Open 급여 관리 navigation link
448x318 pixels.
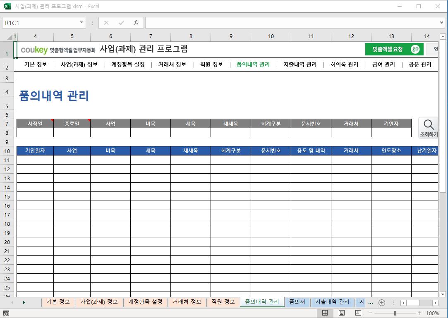383,65
